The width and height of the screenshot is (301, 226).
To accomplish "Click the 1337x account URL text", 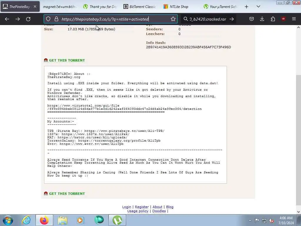I will click(96, 134).
